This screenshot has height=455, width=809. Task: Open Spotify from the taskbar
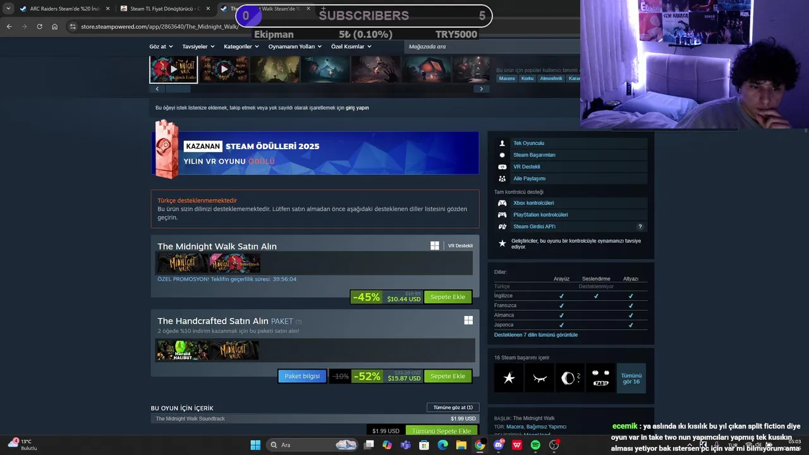tap(535, 445)
